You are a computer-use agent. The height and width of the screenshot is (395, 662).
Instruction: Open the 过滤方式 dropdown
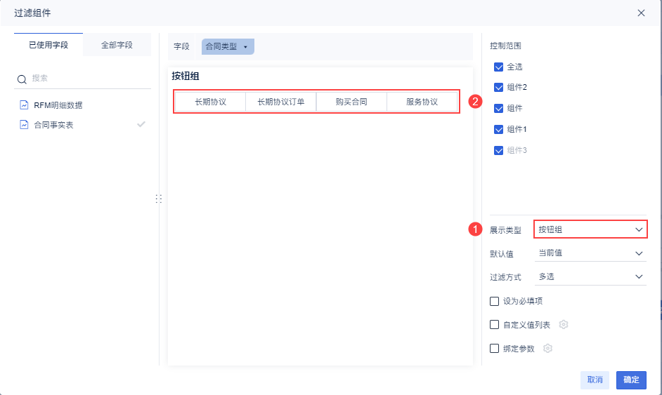point(590,276)
